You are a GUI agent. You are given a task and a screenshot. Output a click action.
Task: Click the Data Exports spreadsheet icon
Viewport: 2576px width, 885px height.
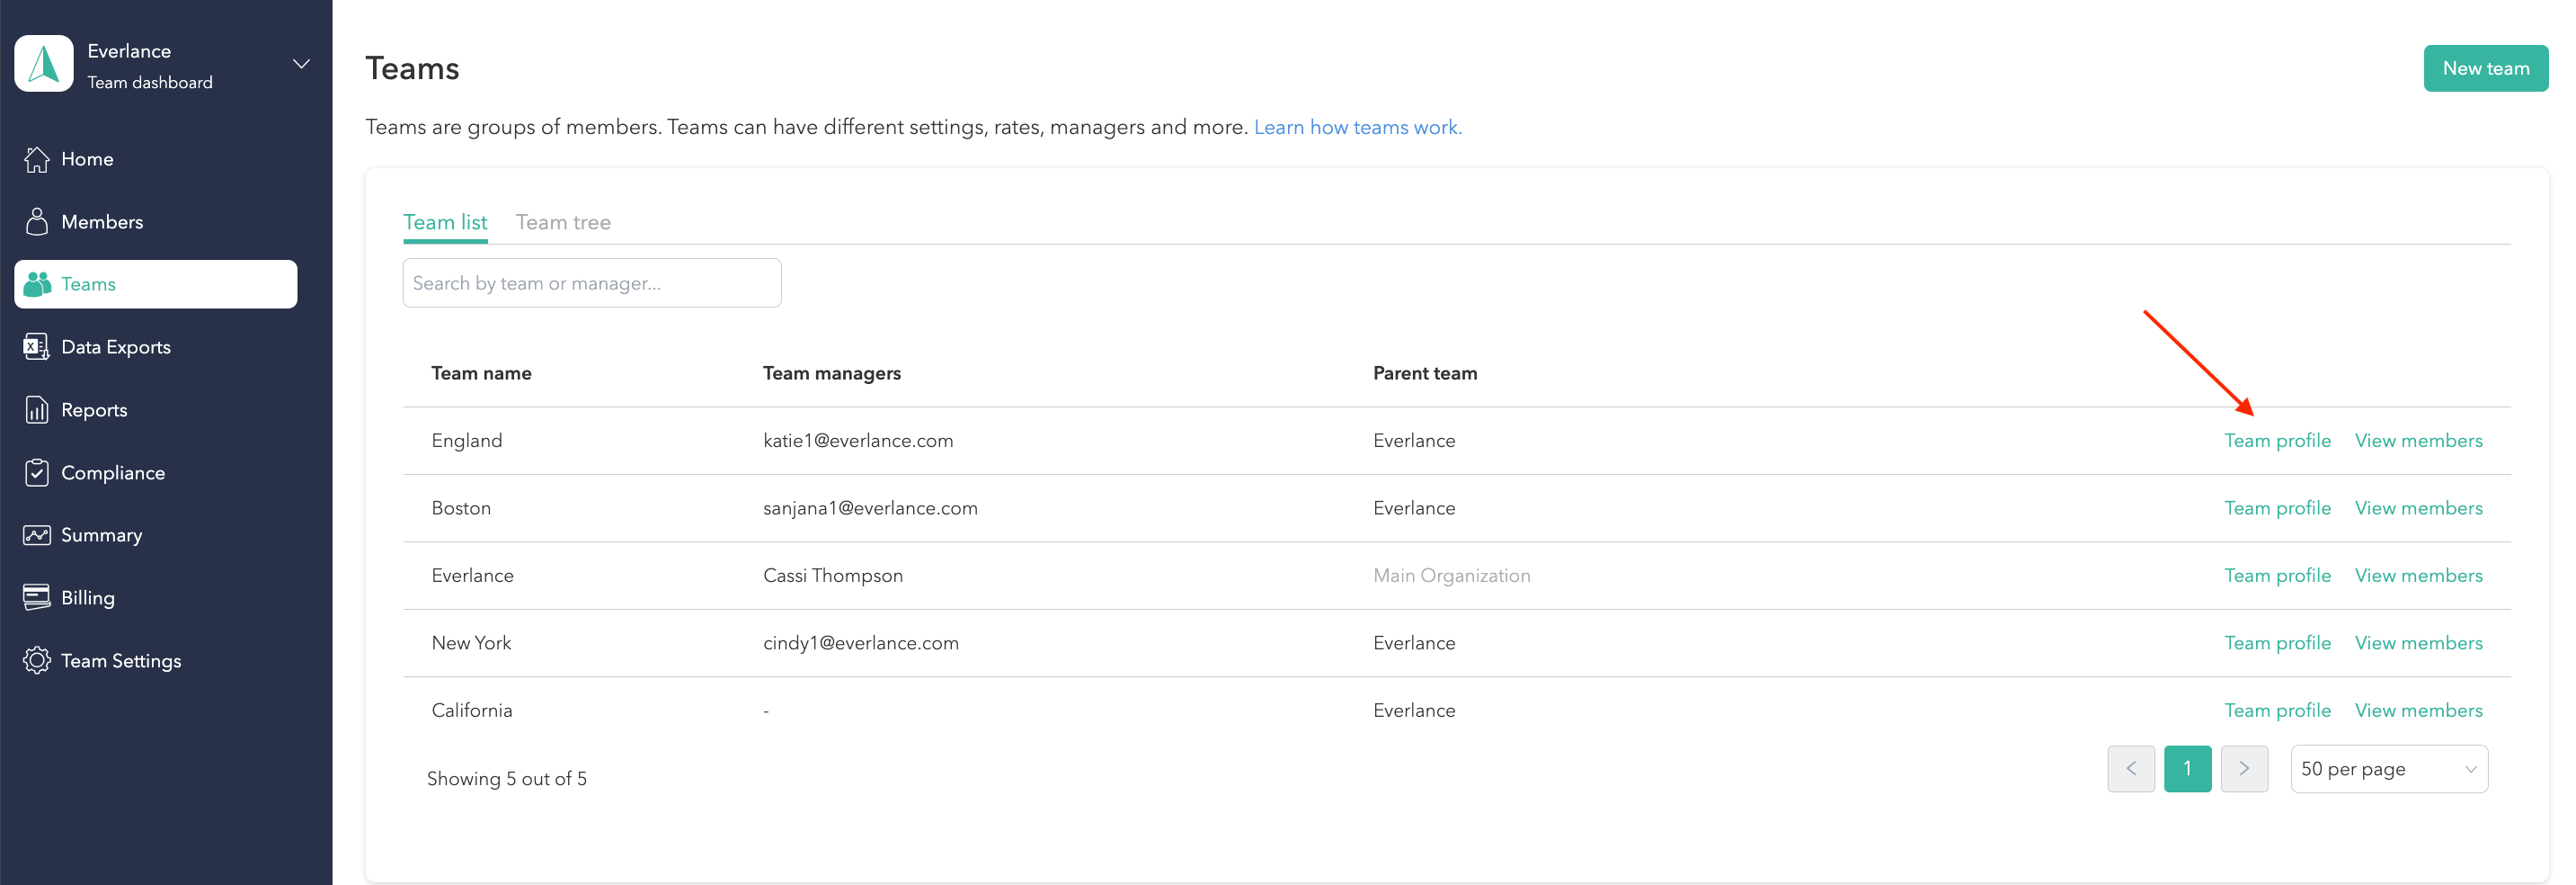[37, 347]
